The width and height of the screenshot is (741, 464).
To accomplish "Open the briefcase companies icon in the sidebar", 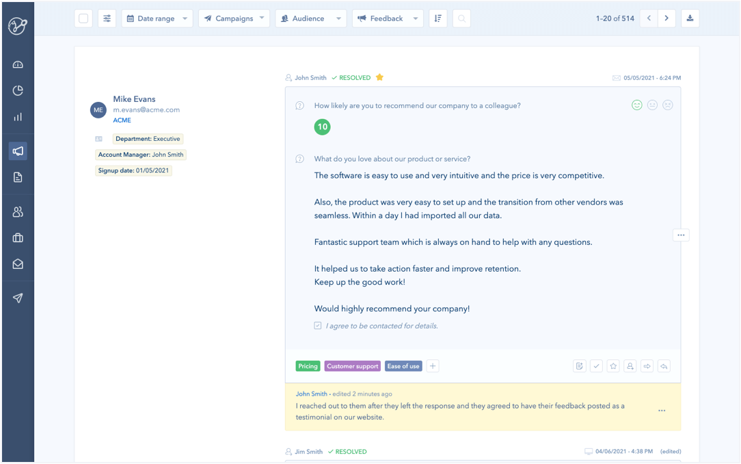I will 18,238.
